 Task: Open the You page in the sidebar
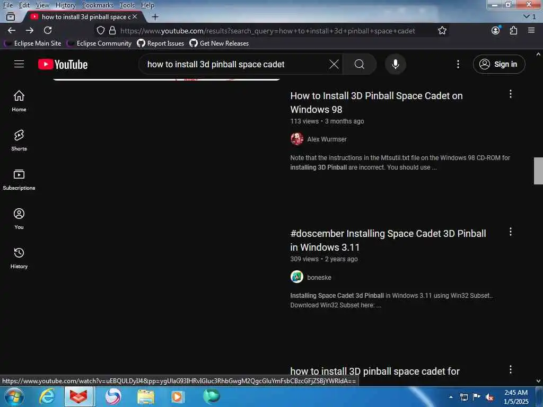tap(19, 219)
